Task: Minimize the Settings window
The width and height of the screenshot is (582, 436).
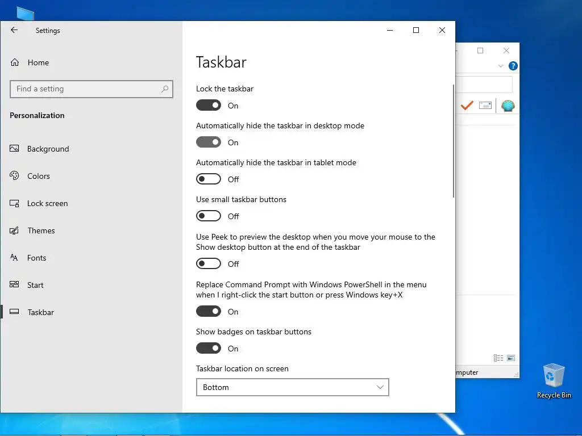Action: coord(390,31)
